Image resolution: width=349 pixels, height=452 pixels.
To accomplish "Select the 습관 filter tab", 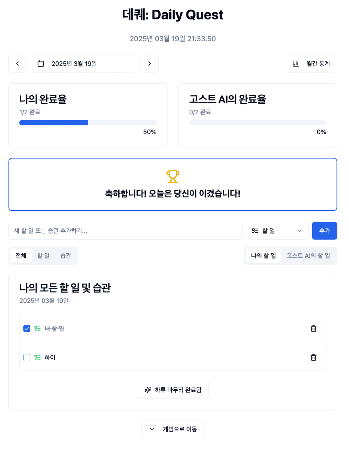I will (66, 256).
